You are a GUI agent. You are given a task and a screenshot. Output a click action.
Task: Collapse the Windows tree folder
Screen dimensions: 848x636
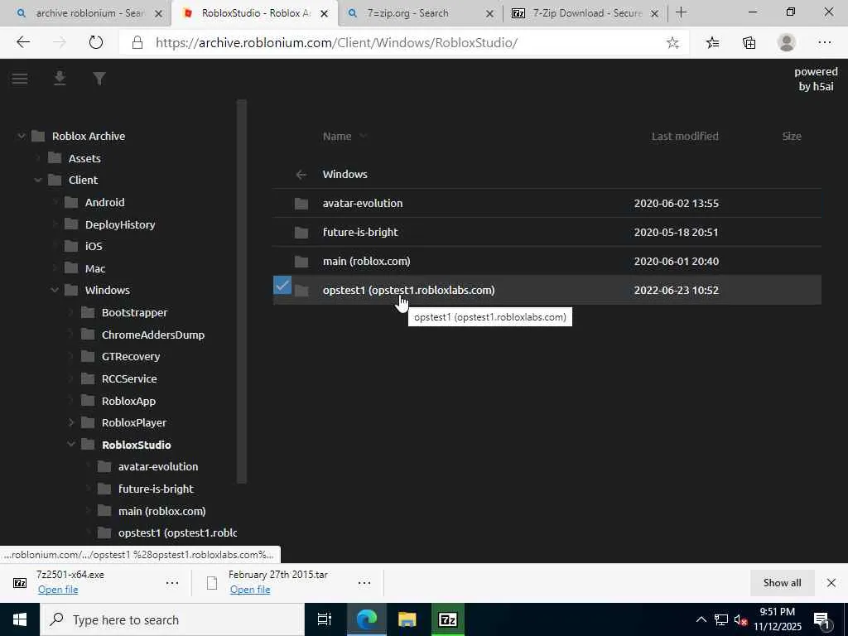[55, 291]
